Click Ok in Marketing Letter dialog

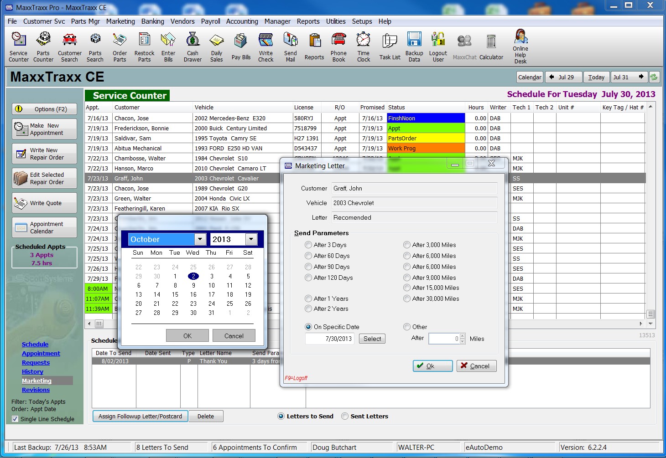point(432,366)
